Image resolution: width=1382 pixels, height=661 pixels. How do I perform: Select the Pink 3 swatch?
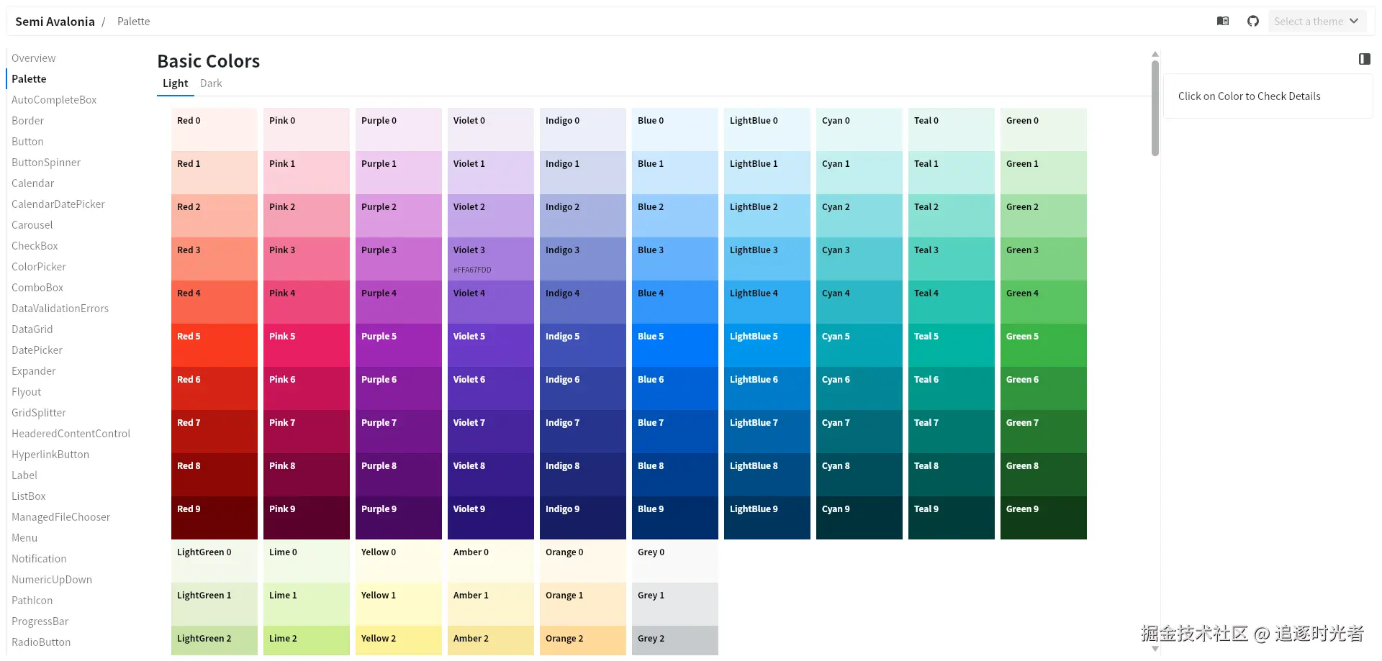(307, 259)
